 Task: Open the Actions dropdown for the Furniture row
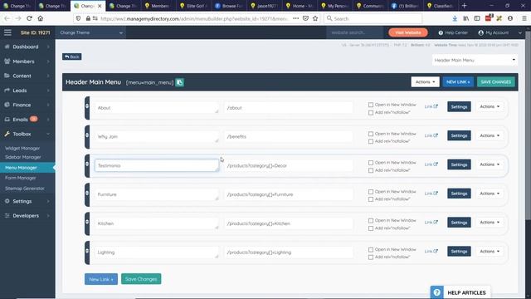pyautogui.click(x=490, y=194)
